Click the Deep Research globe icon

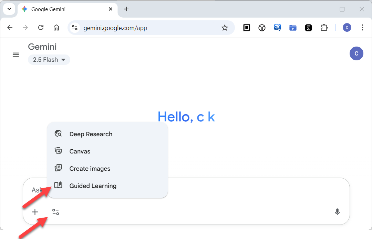tap(58, 133)
